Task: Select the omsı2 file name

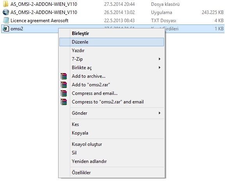Action: click(x=17, y=29)
